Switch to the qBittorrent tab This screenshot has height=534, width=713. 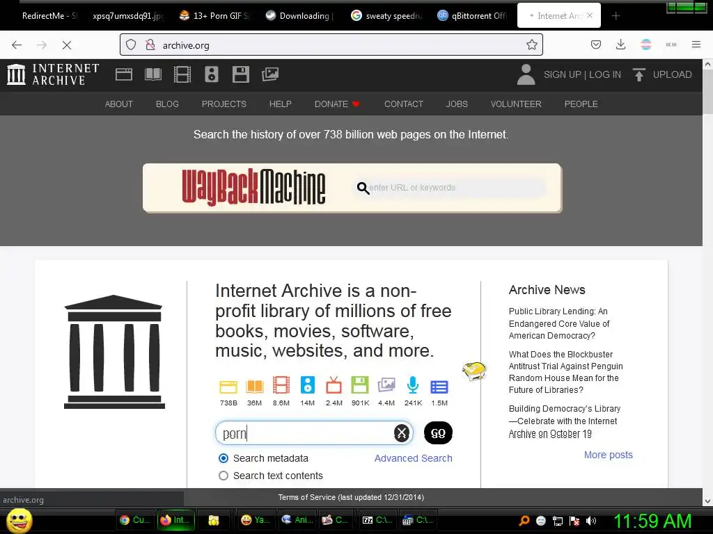point(473,16)
